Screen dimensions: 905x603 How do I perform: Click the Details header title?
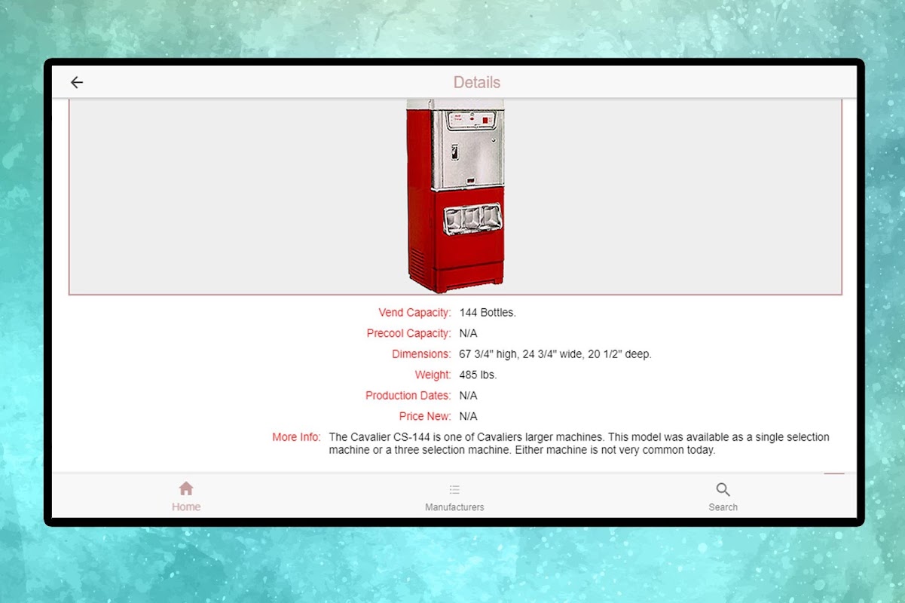click(x=477, y=82)
